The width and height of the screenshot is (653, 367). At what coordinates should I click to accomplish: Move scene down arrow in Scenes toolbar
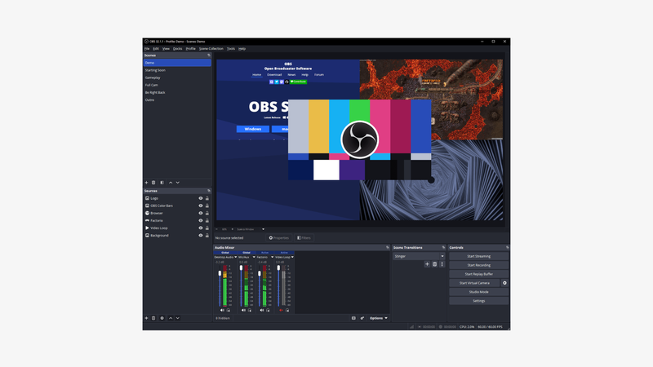coord(178,183)
